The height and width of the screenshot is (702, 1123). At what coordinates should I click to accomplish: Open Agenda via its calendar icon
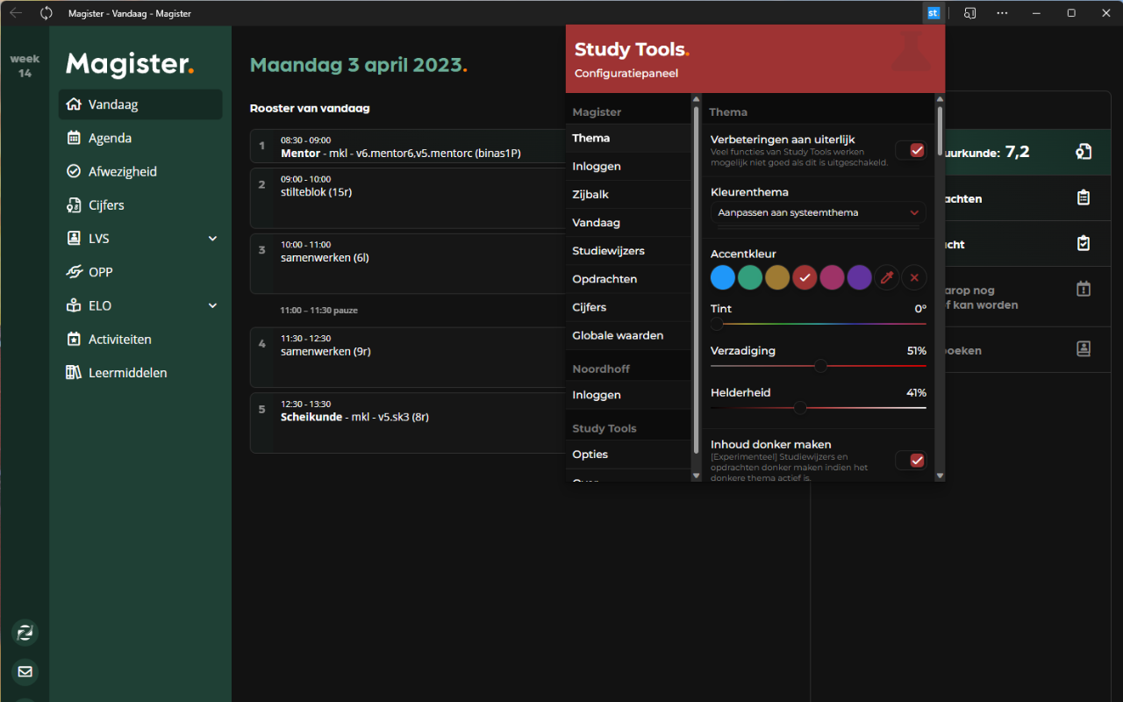75,138
